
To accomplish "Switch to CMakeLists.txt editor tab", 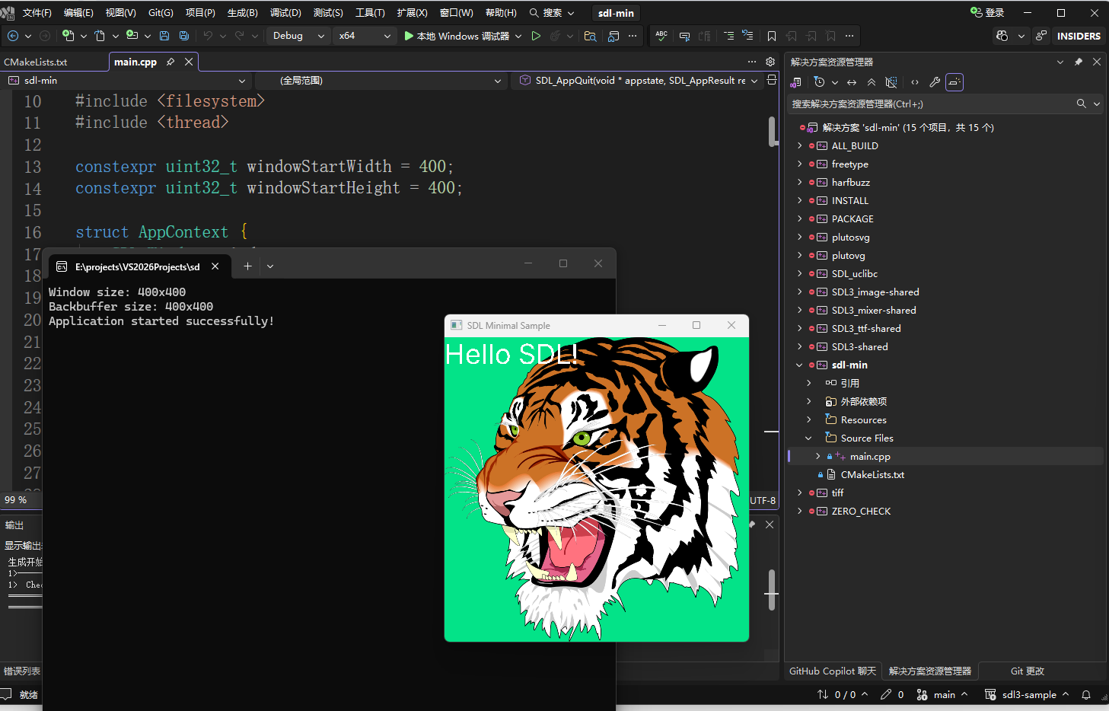I will point(36,62).
